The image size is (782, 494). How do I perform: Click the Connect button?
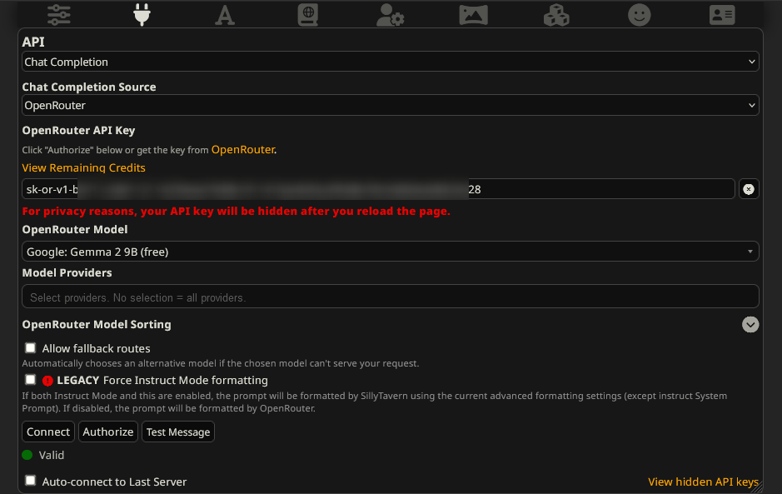[48, 432]
